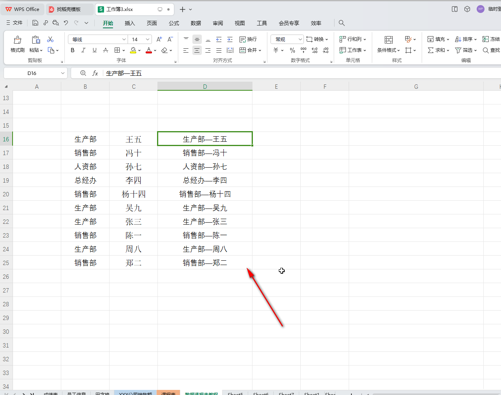This screenshot has height=395, width=501.
Task: Click the currency ¥ format icon
Action: pos(276,50)
